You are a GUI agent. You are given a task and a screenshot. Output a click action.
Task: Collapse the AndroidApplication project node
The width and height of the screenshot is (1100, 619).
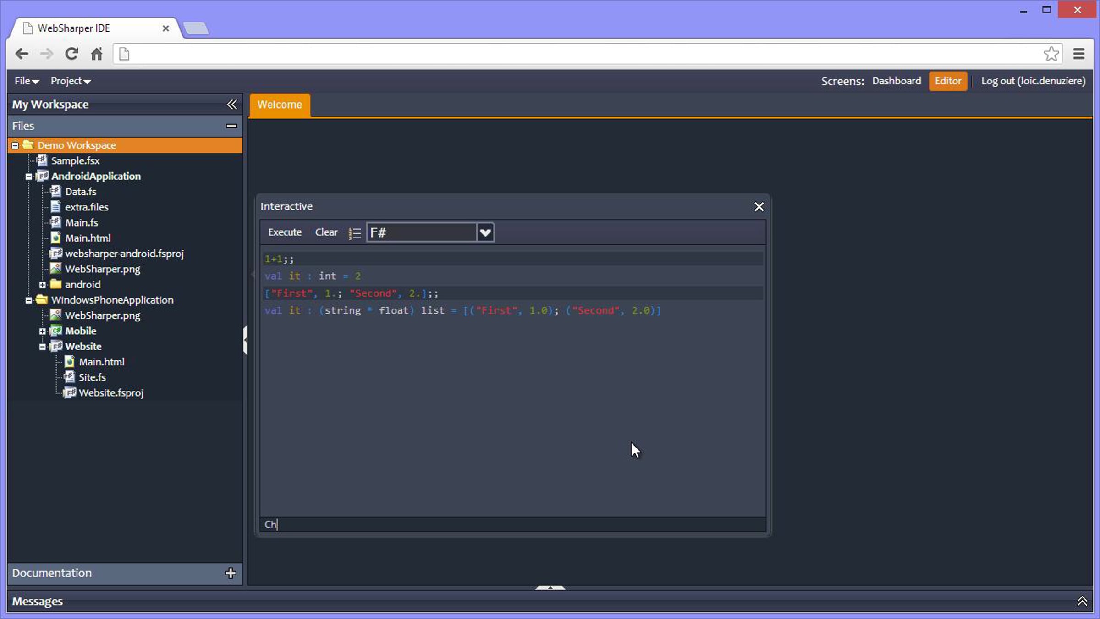click(x=28, y=177)
